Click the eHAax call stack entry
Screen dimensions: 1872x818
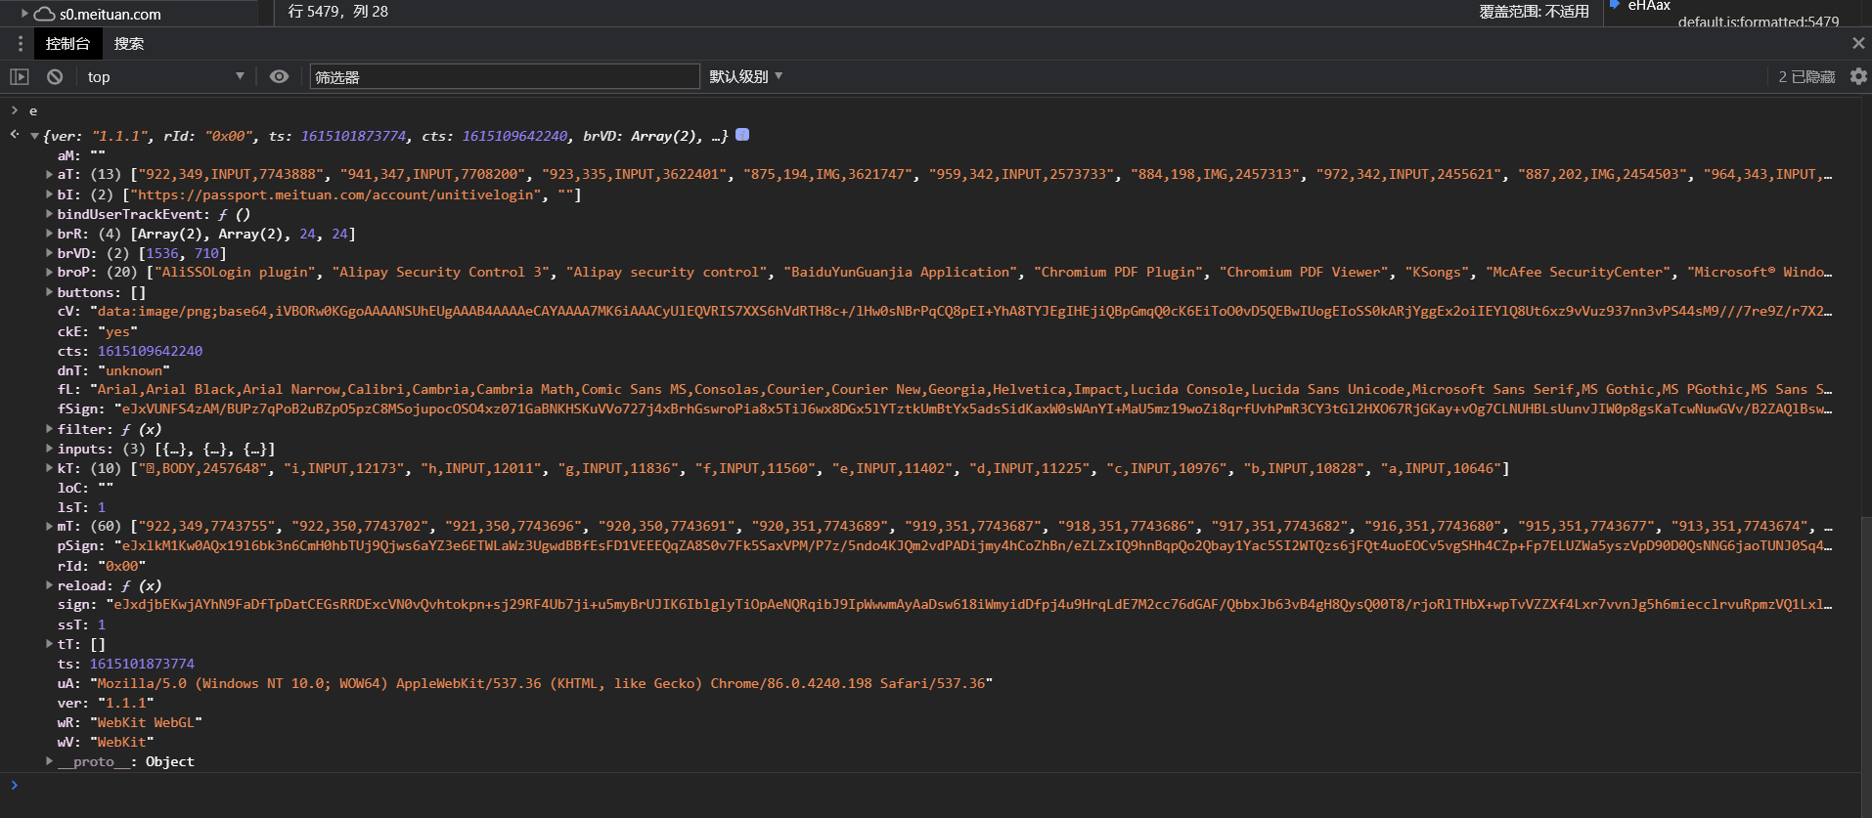coord(1649,6)
